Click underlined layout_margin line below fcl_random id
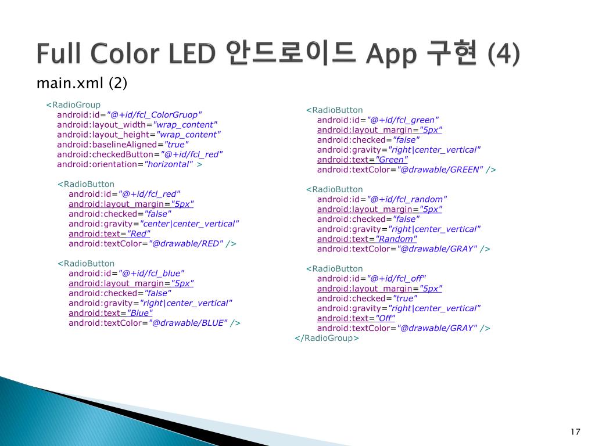595x446 pixels. 379,209
